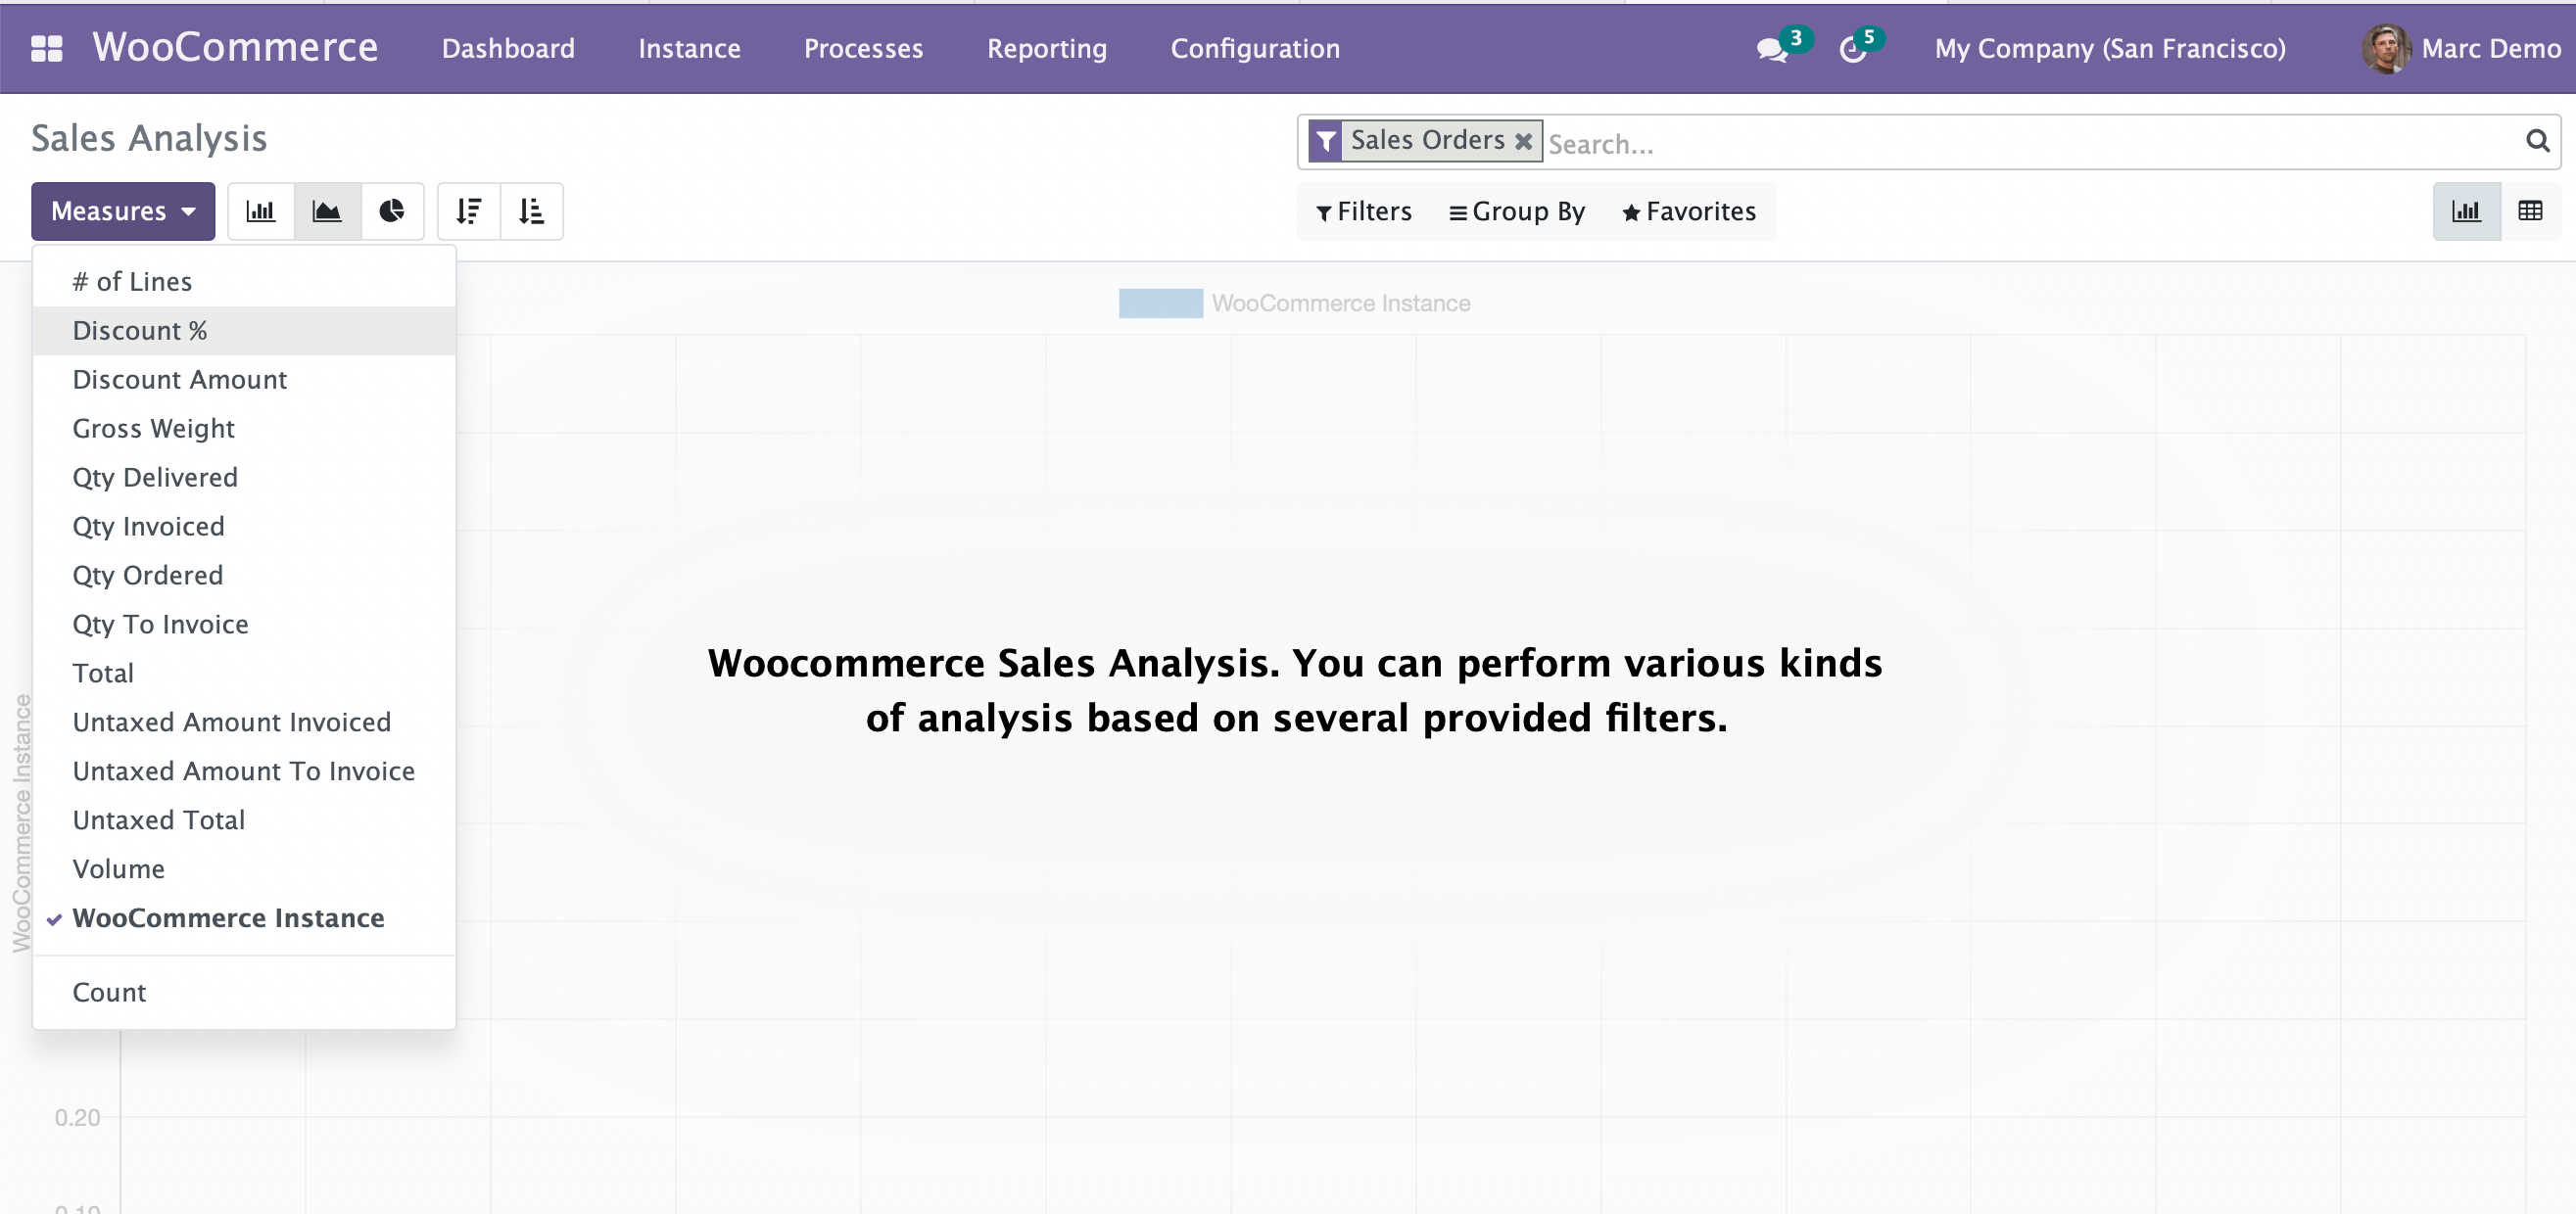
Task: Open the apps grid menu icon
Action: 46,48
